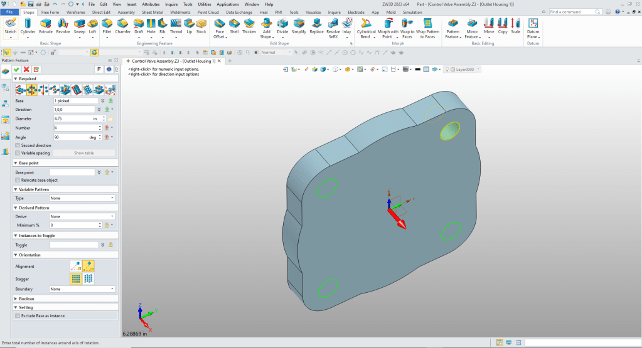
Task: Activate the Chamfer tool
Action: coord(123,25)
